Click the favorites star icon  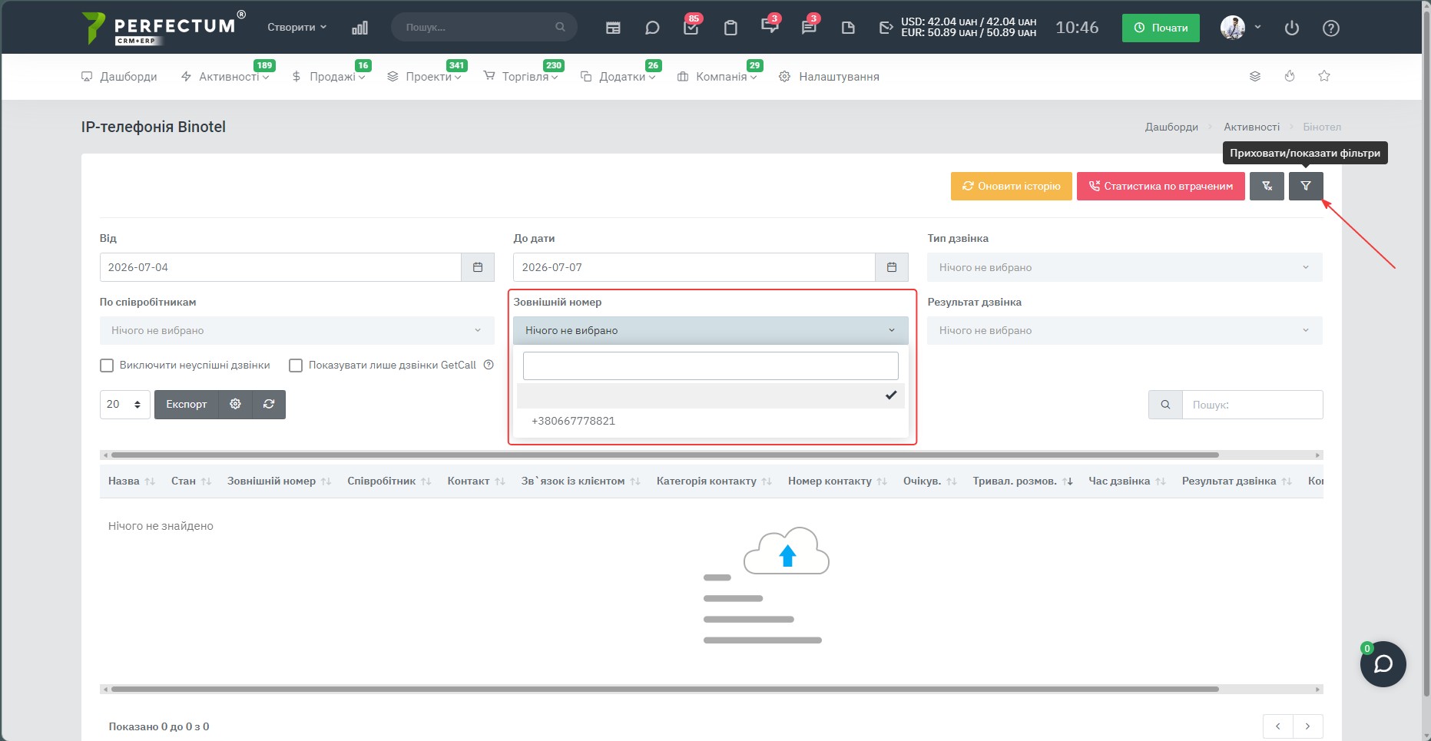pos(1324,76)
